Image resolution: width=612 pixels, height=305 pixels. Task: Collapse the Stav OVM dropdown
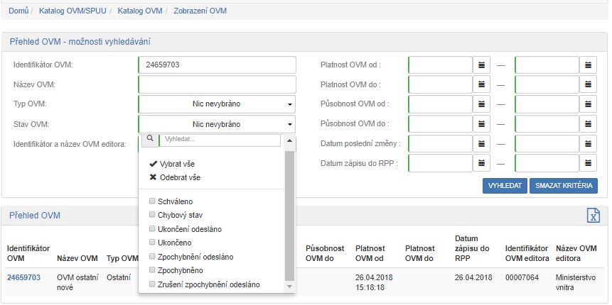pos(217,124)
